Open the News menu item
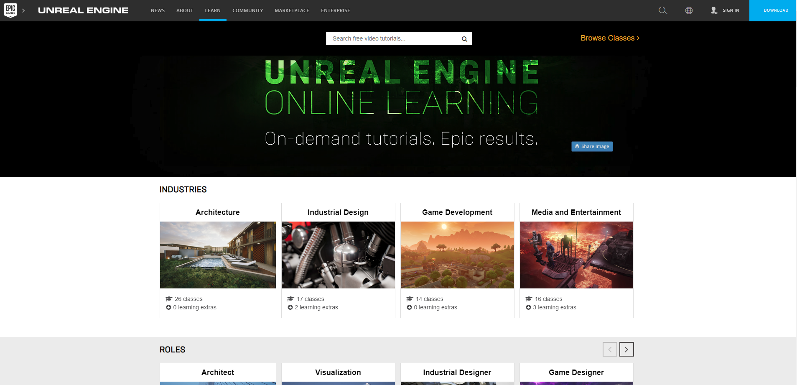Image resolution: width=797 pixels, height=385 pixels. point(158,10)
